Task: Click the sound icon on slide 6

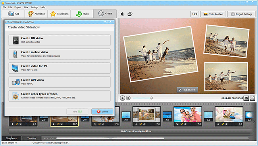Action: (x=226, y=124)
